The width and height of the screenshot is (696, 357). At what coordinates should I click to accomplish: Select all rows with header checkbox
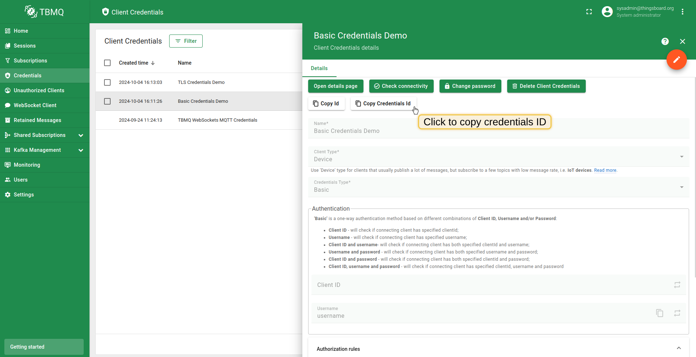pos(107,63)
